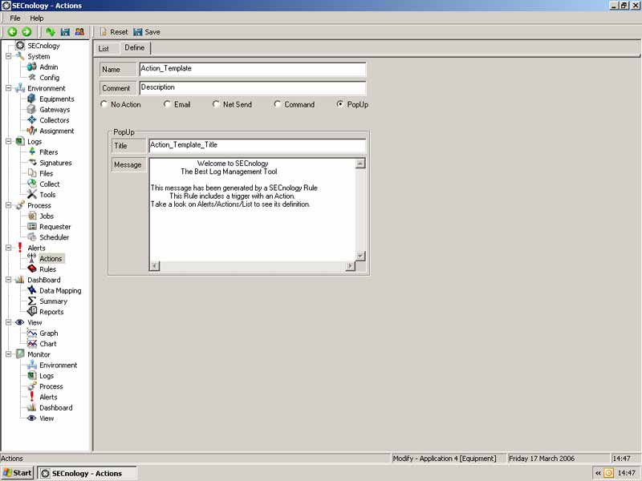Click the green back arrow icon

click(x=12, y=31)
